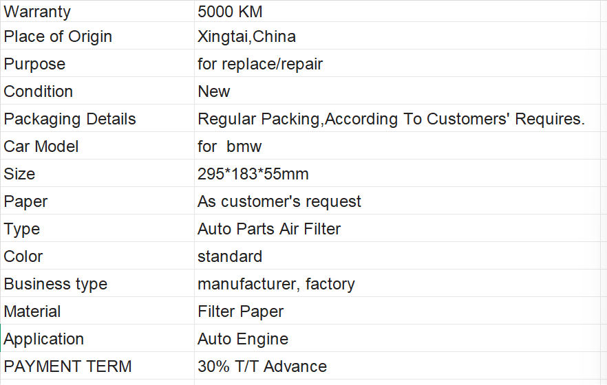Select the Place of Origin cell

point(97,36)
